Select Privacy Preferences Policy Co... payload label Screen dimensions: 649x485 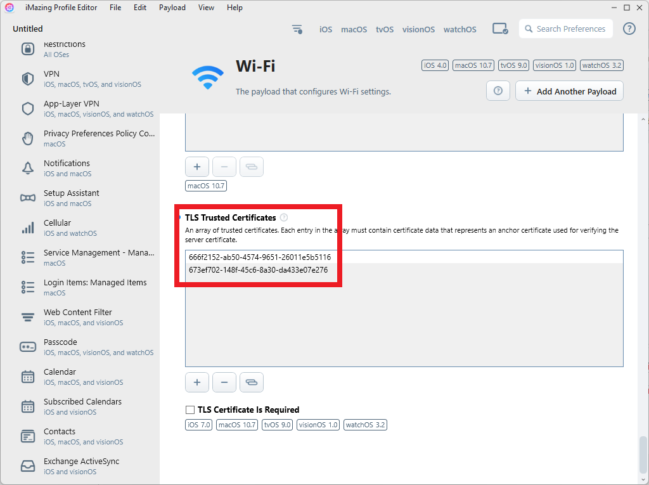coord(100,133)
